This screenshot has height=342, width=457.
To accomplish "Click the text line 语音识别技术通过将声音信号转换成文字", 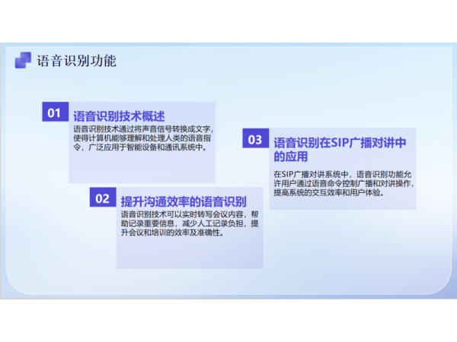I will click(x=142, y=128).
